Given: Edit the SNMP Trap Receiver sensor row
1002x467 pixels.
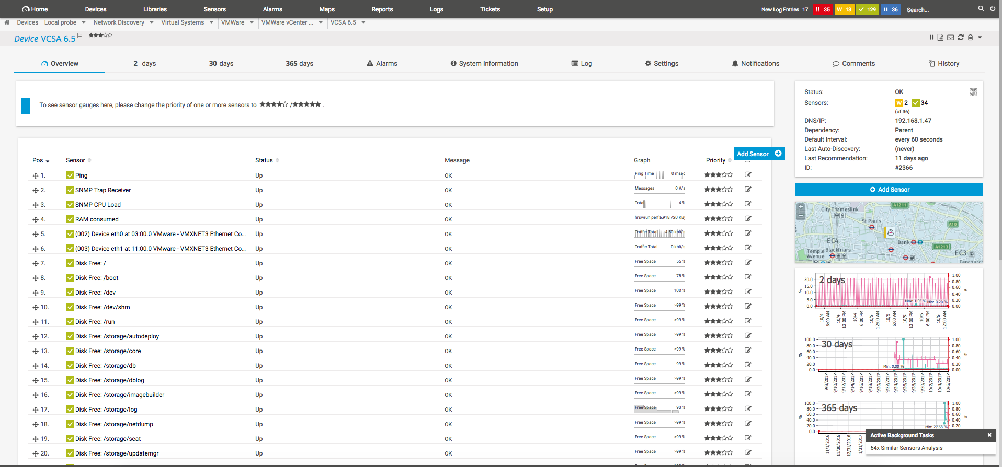Looking at the screenshot, I should point(748,189).
